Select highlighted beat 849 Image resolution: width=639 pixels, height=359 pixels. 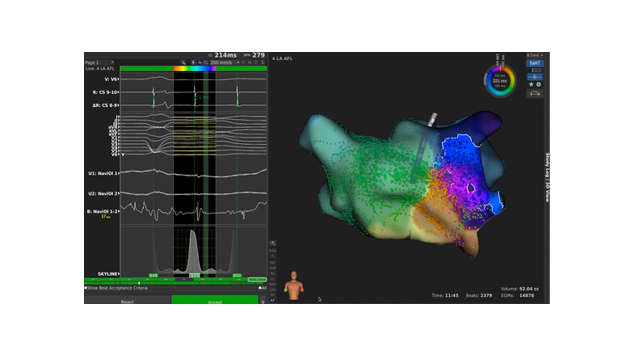pos(195,275)
